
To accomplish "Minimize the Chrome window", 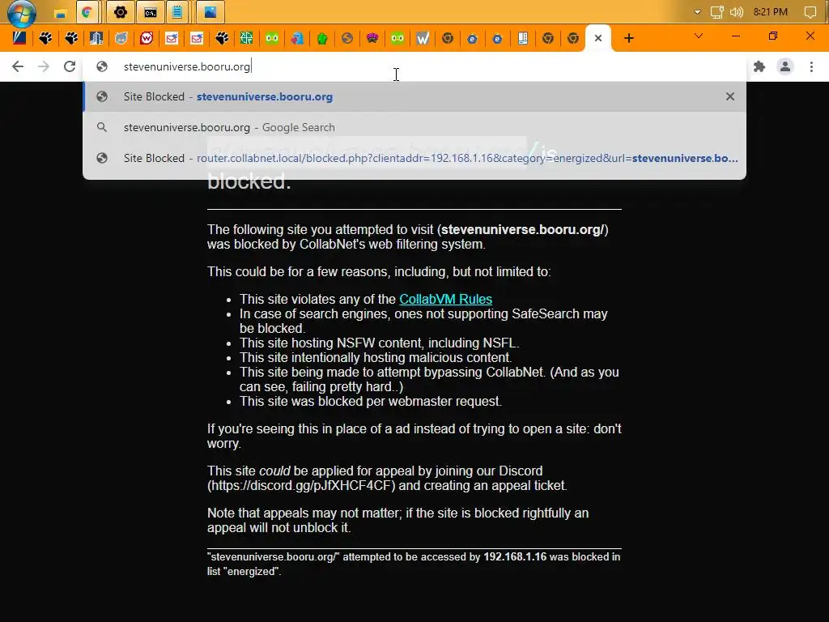I will point(735,36).
